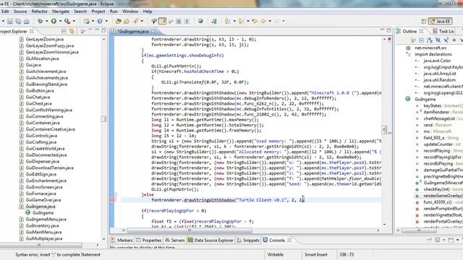The width and height of the screenshot is (463, 260).
Task: Toggle the Show Whitespace toolbar button
Action: click(x=187, y=21)
